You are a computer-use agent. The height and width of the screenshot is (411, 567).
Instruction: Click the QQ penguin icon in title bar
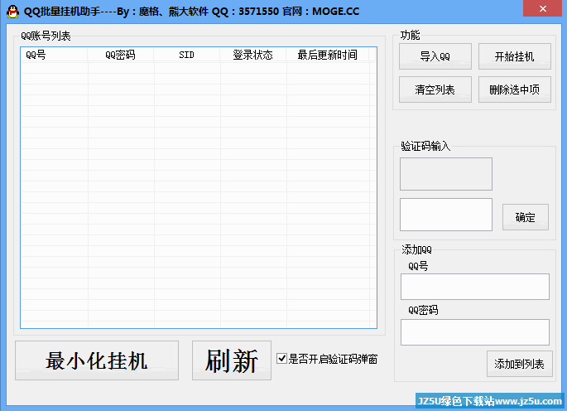(x=12, y=12)
